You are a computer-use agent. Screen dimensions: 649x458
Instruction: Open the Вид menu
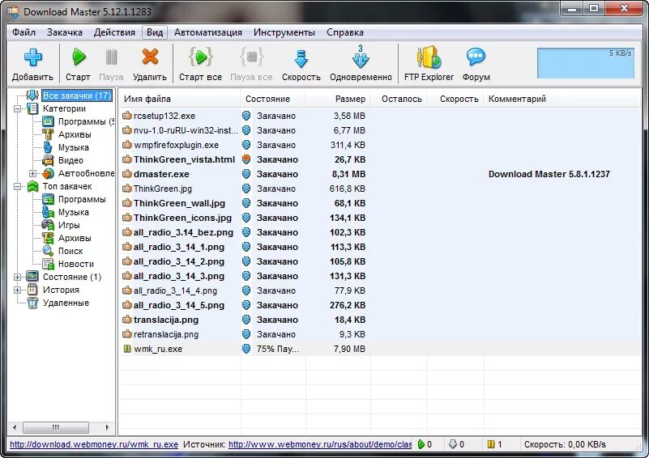pyautogui.click(x=155, y=32)
